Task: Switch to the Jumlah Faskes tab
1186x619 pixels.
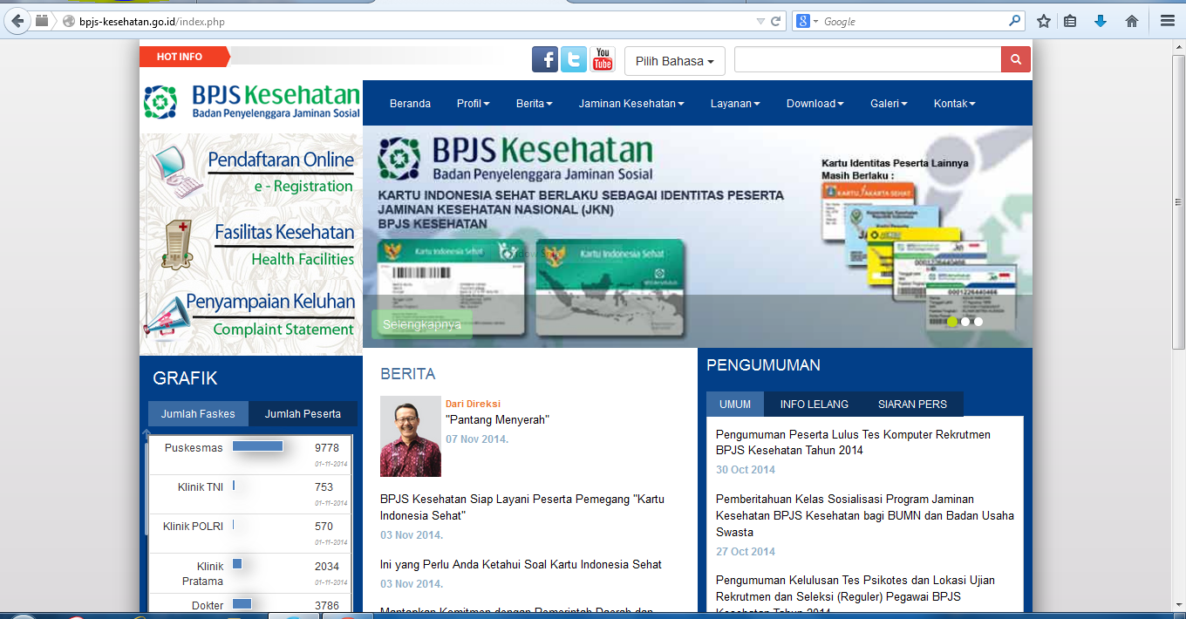Action: tap(198, 414)
